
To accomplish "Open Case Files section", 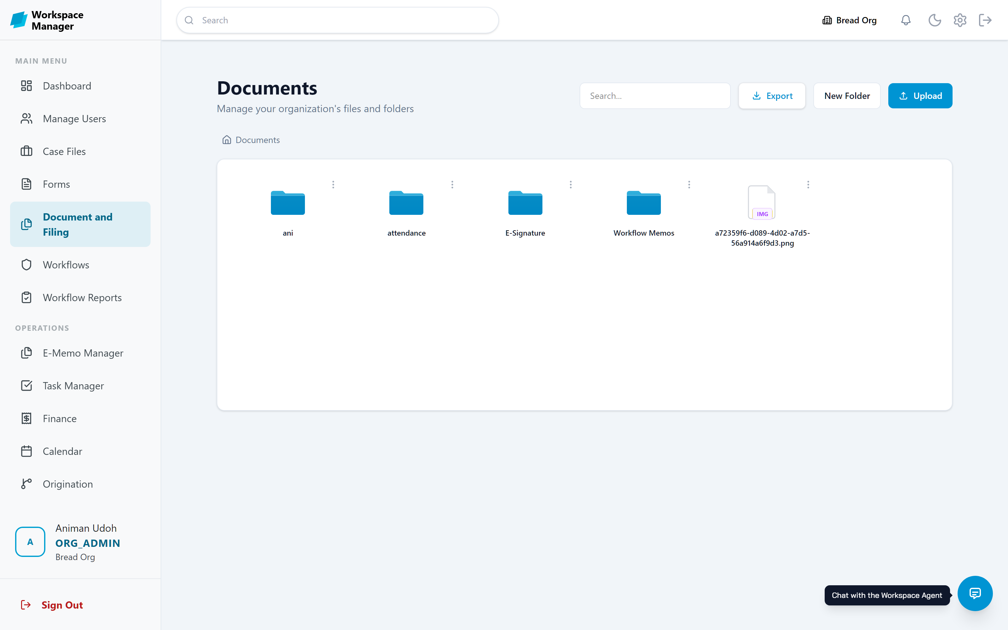I will tap(80, 151).
